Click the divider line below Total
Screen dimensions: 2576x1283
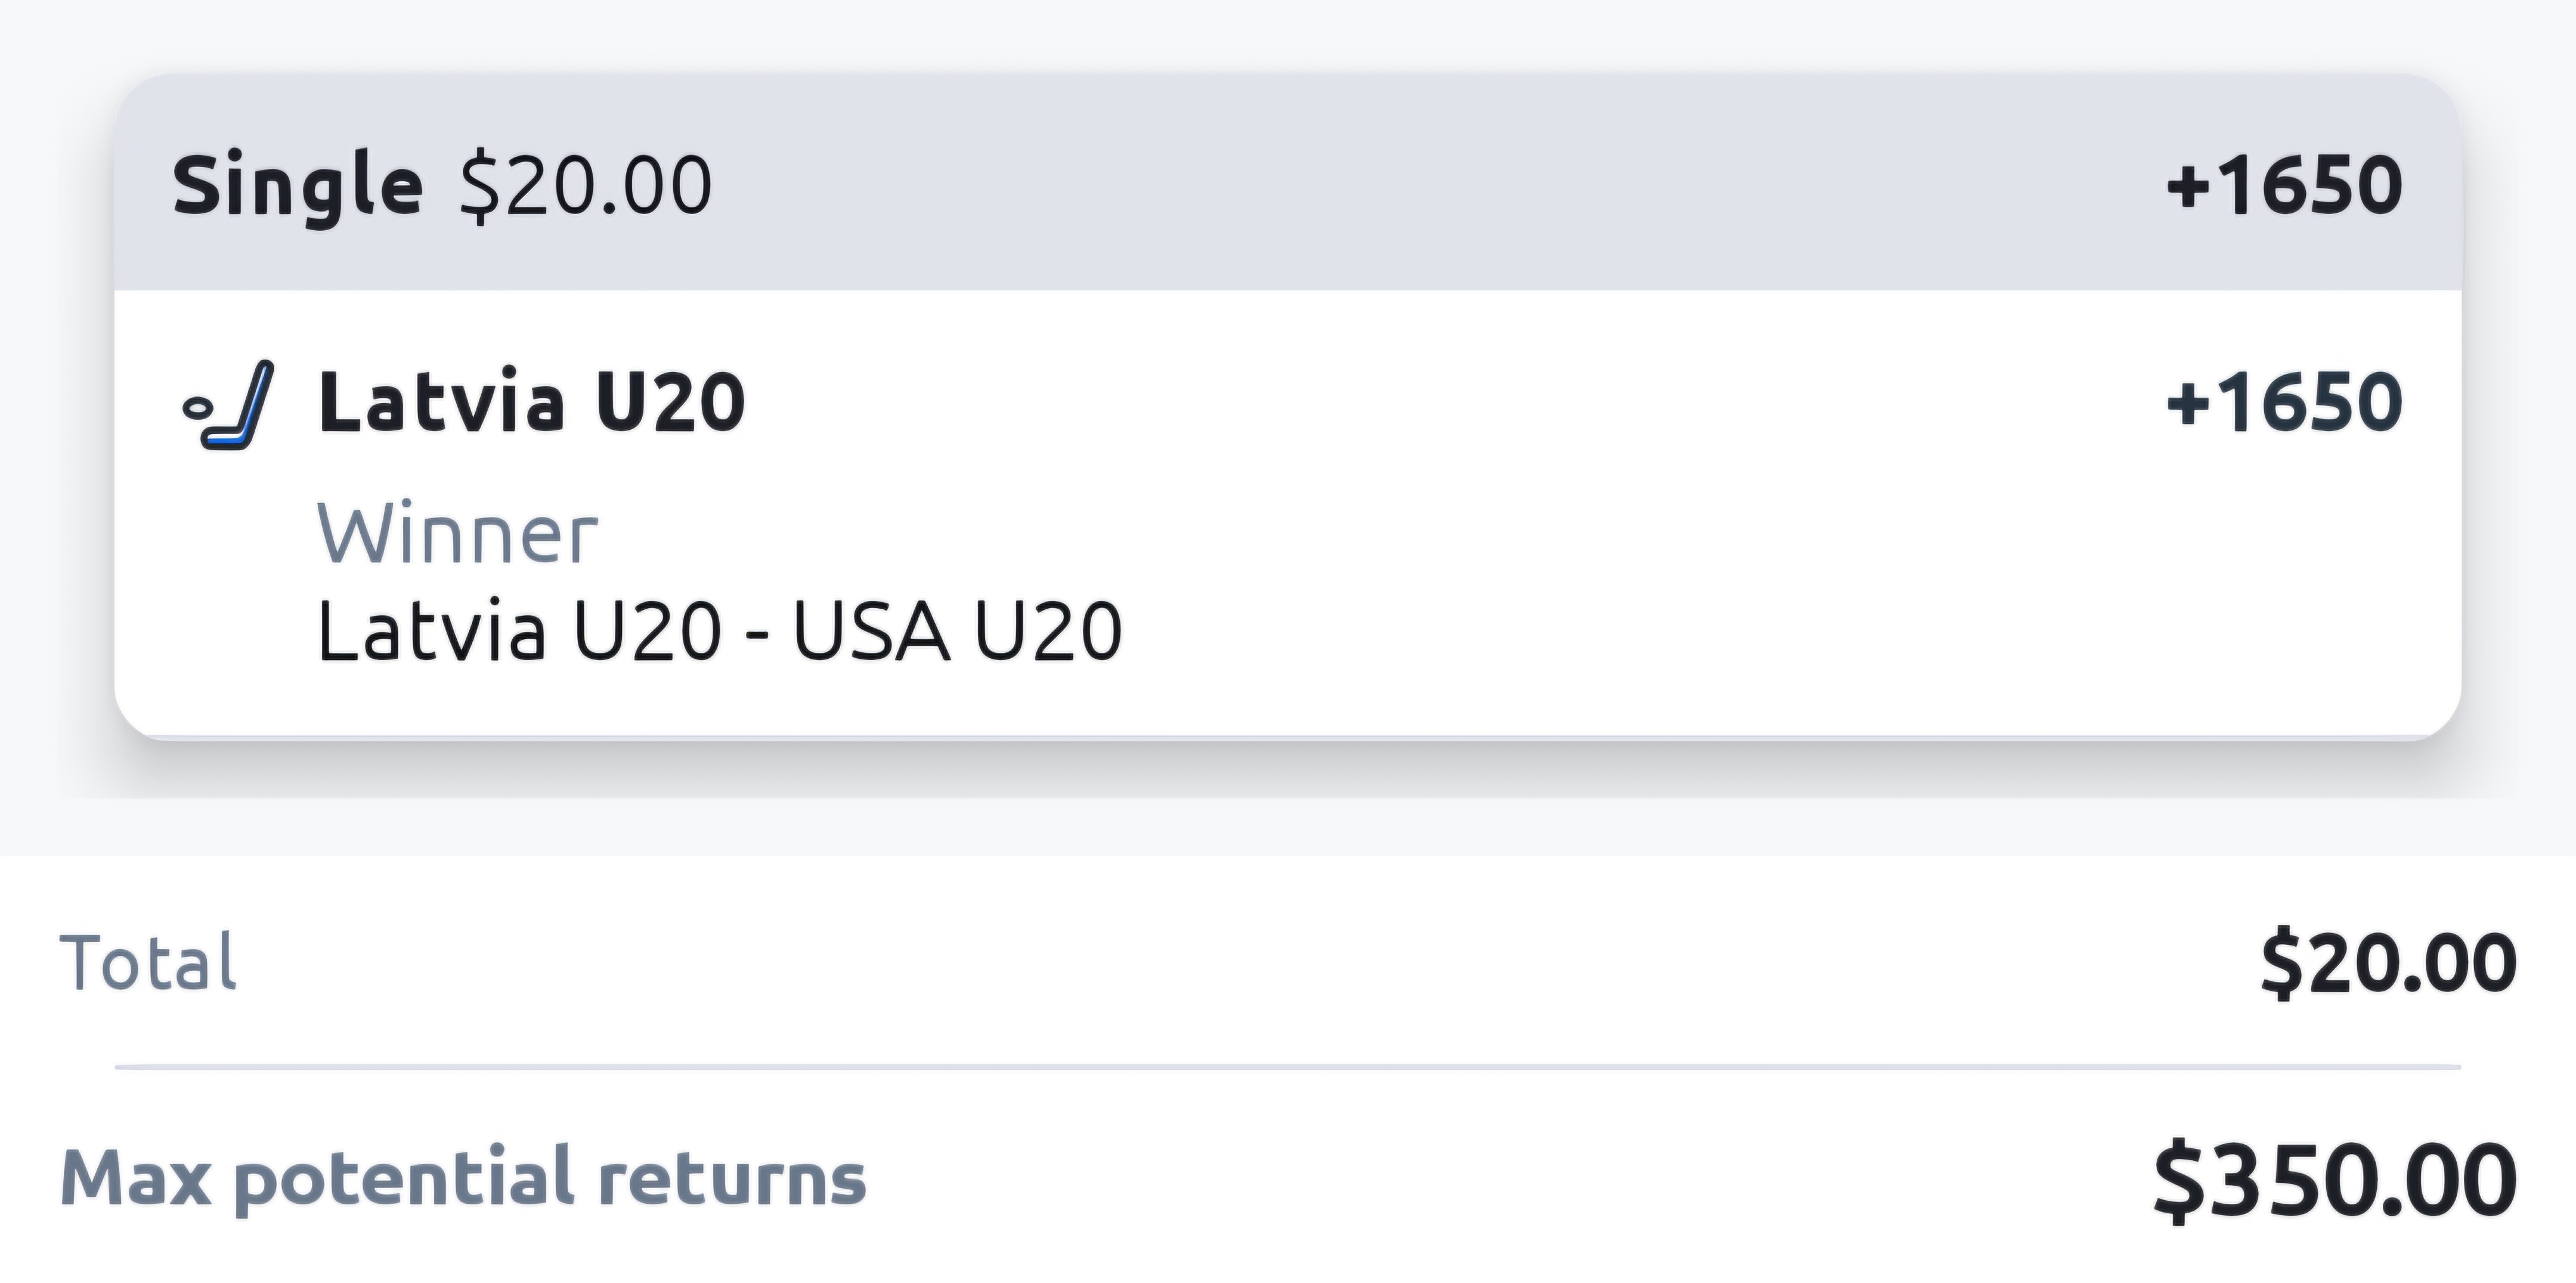click(x=1288, y=1068)
